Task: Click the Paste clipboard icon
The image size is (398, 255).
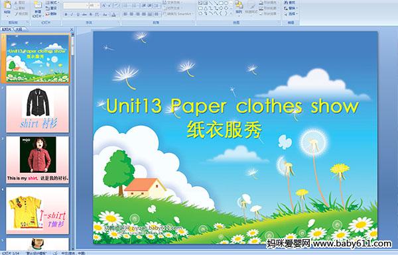Action: [x=7, y=5]
